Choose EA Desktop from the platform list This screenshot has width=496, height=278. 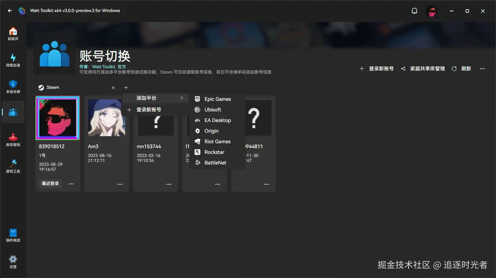[x=217, y=120]
